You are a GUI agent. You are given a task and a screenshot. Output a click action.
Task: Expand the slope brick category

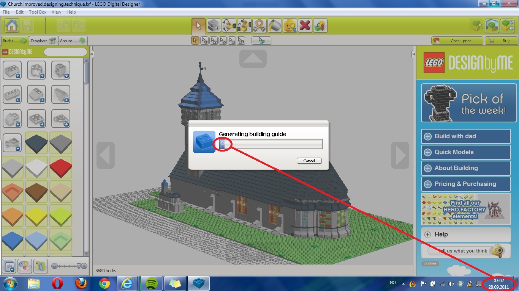tap(36, 94)
